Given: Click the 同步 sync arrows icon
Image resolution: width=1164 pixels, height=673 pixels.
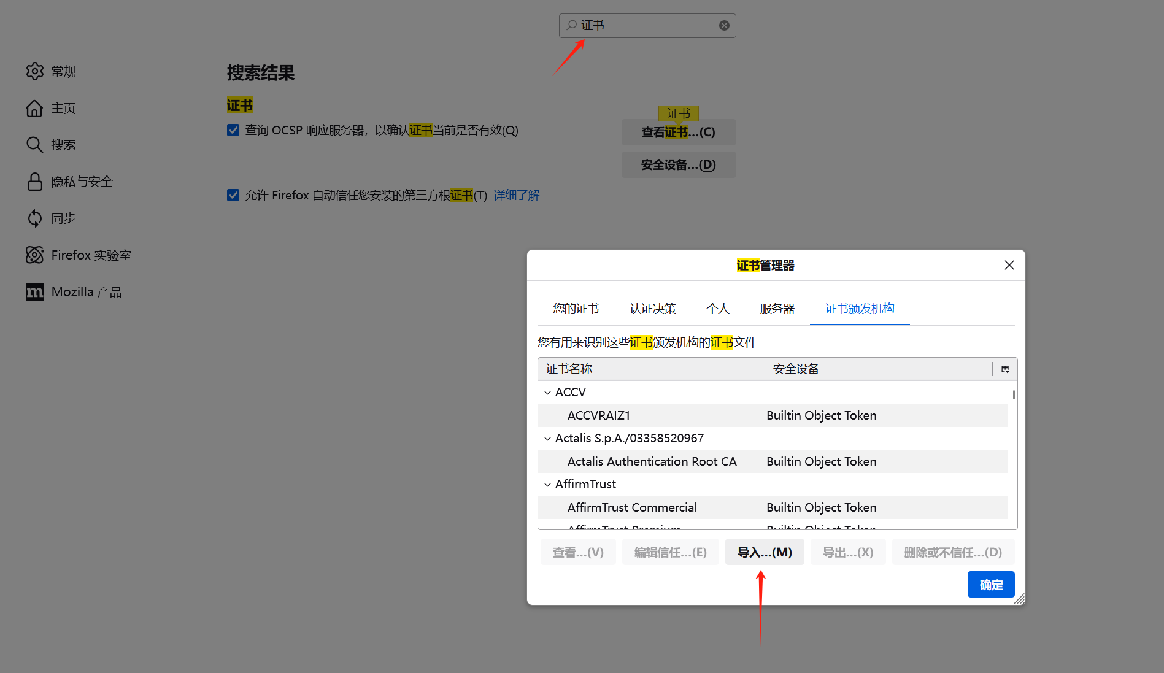Looking at the screenshot, I should [35, 218].
